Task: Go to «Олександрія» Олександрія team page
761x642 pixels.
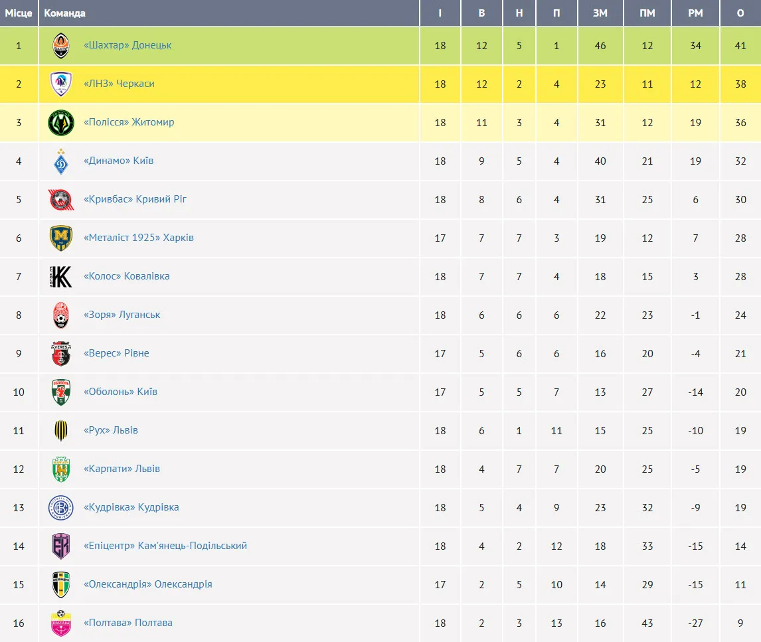Action: tap(148, 584)
